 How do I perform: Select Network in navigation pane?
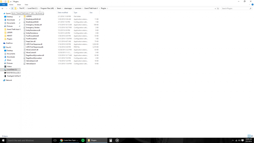click(x=9, y=80)
